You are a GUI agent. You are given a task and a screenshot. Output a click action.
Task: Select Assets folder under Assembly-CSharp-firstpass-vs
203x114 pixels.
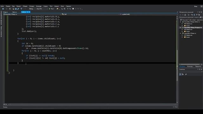tap(188, 31)
